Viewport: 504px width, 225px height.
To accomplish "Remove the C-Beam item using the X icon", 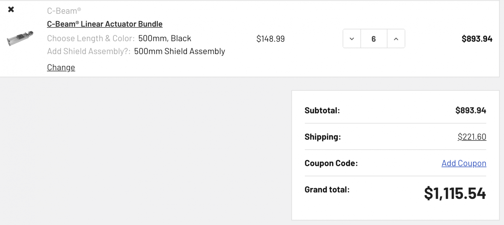I will pos(11,9).
